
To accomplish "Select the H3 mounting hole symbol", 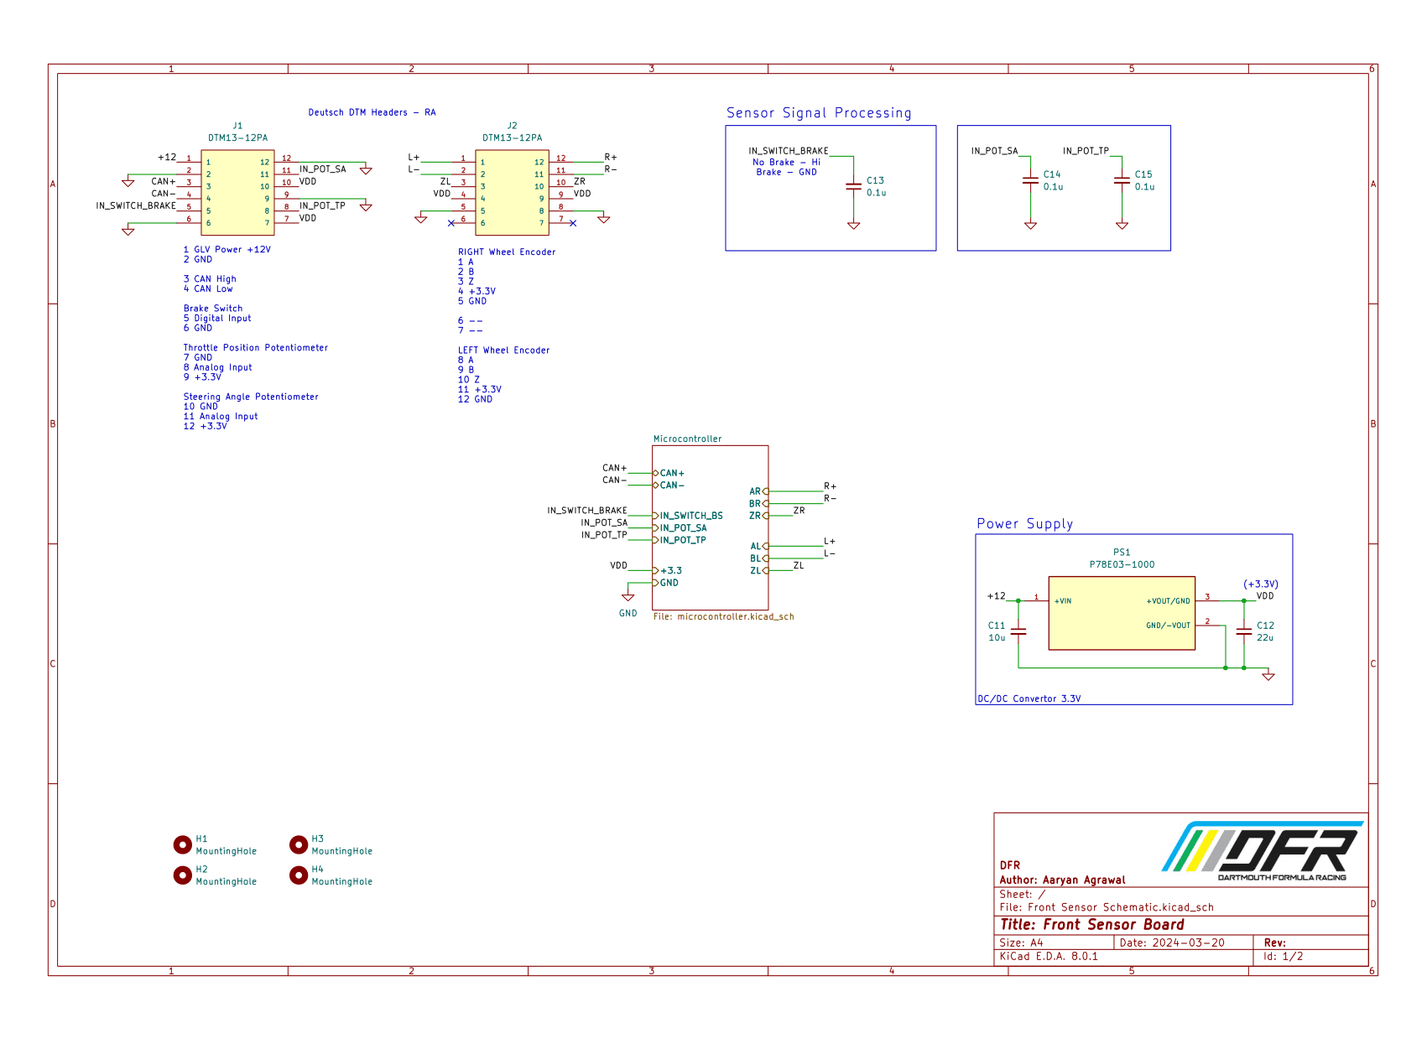I will point(299,844).
